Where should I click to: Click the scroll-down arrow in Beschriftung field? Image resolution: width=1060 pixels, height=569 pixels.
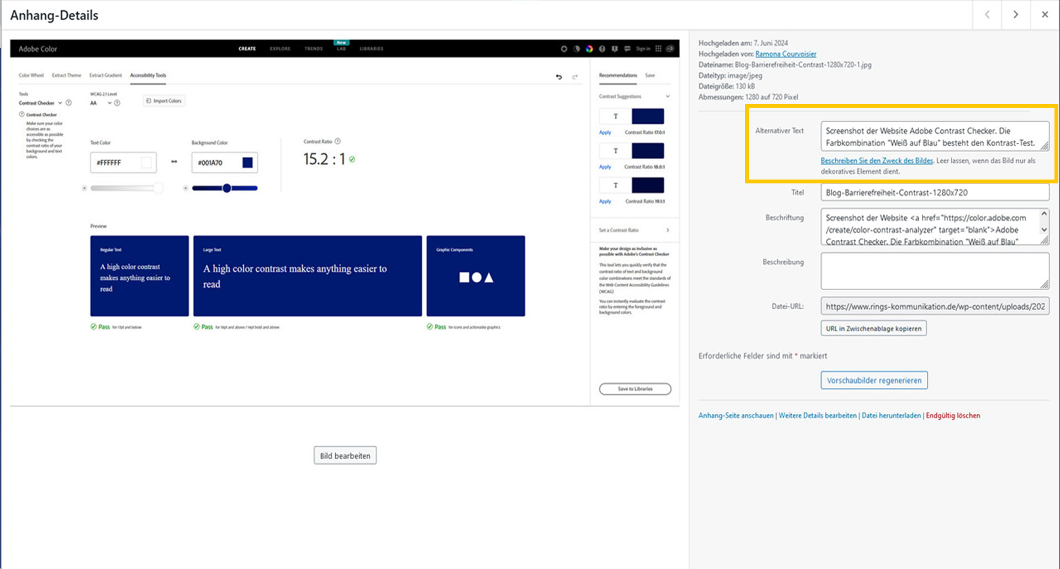1044,230
